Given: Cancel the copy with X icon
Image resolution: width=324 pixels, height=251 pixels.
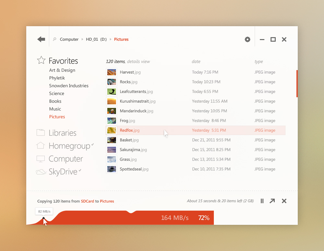Looking at the screenshot, I should (x=284, y=201).
